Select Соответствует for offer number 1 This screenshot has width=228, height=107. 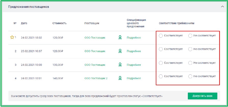[161, 36]
